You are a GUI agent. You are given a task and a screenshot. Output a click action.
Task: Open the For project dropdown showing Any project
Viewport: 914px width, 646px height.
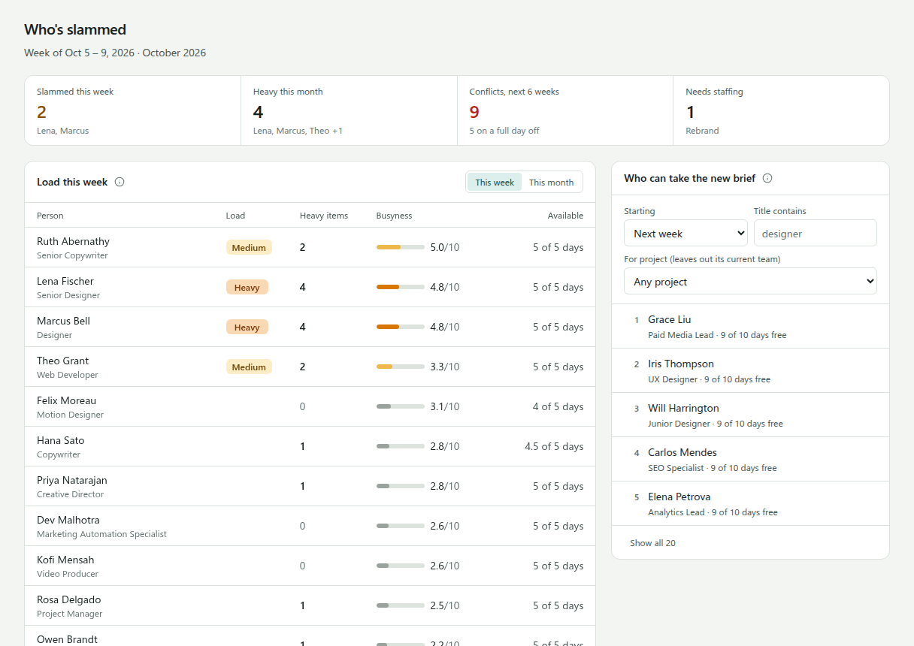[x=750, y=281]
